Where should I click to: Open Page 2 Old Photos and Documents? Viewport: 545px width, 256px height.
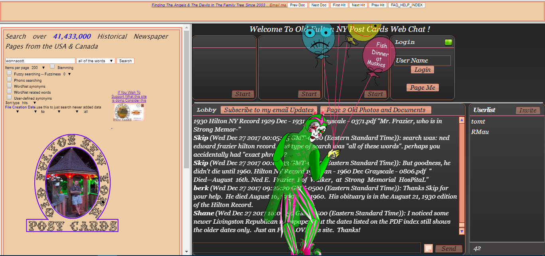(376, 110)
